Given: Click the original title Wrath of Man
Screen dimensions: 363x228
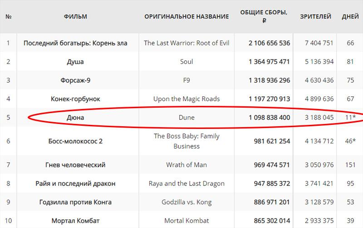Looking at the screenshot, I should (186, 165).
